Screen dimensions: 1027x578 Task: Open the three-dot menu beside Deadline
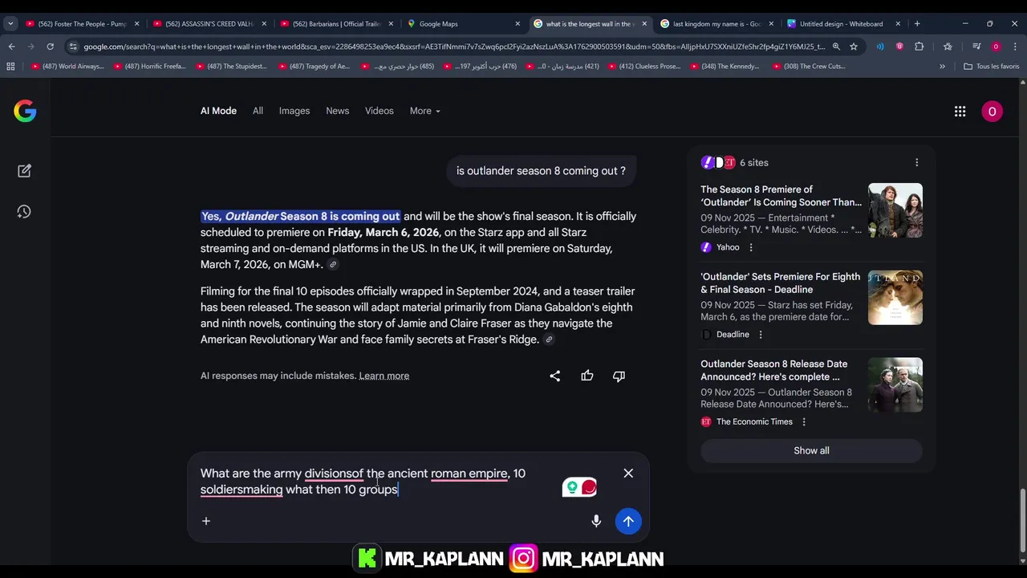click(x=761, y=335)
